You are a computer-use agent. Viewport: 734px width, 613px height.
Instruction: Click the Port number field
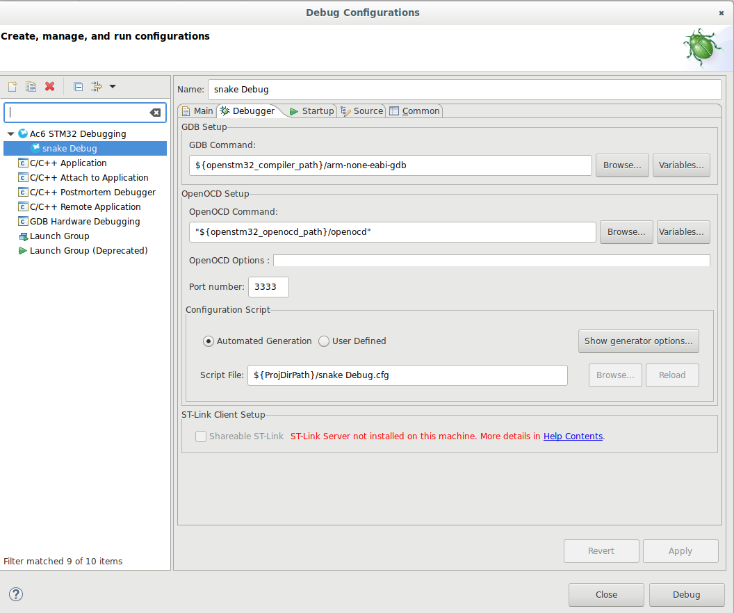click(268, 287)
